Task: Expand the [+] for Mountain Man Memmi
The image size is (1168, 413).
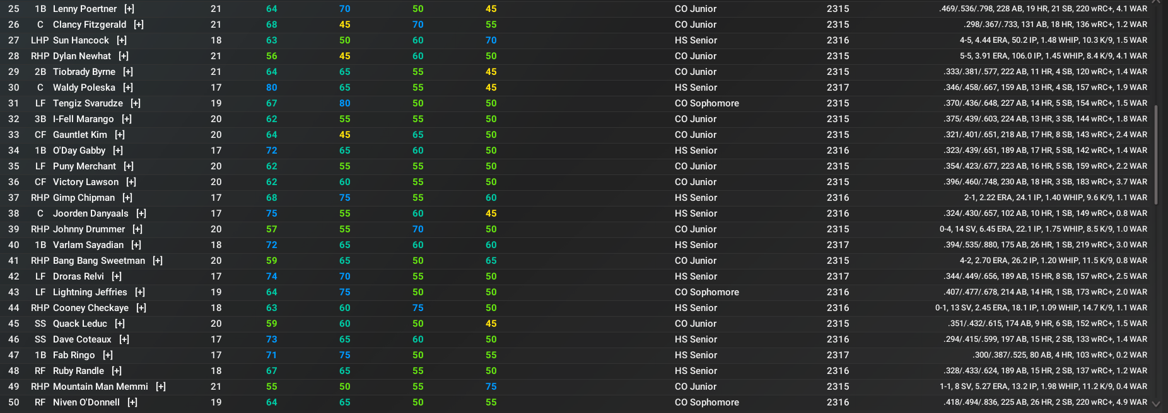Action: (x=161, y=387)
